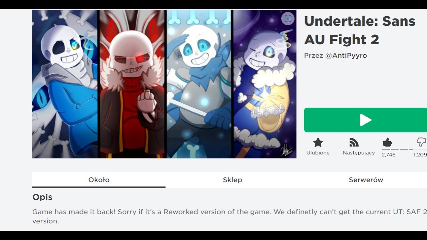Start the game with green play button

[x=365, y=120]
